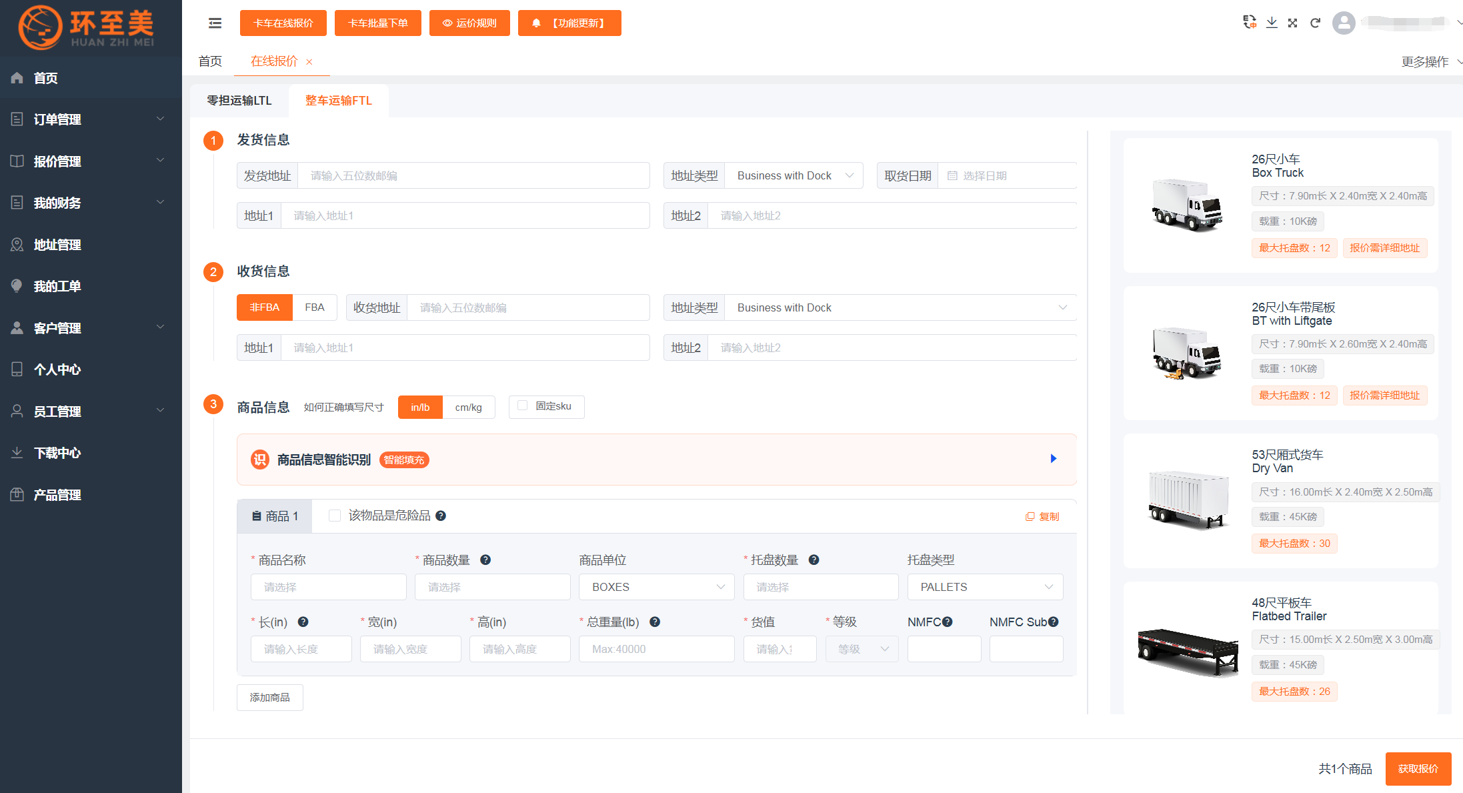Viewport: 1463px width, 793px height.
Task: Switch to 零担运输LTL tab
Action: [239, 101]
